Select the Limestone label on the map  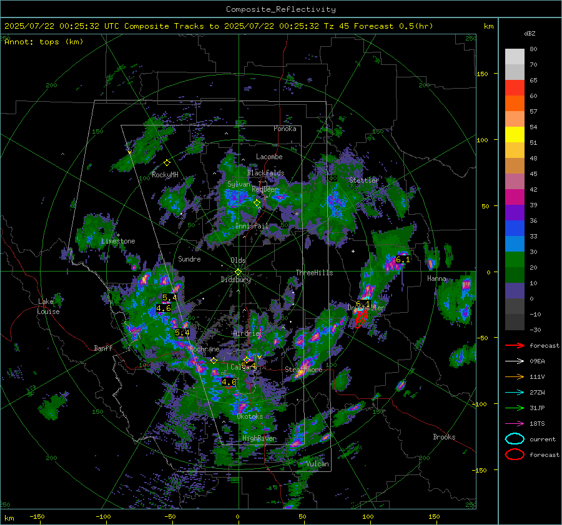click(118, 241)
